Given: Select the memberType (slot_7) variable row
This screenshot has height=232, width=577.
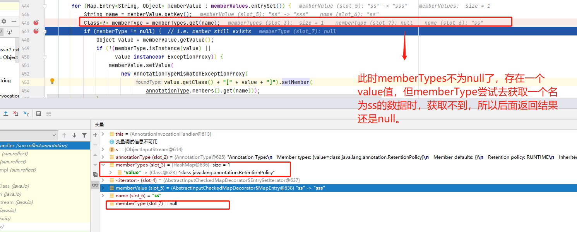Looking at the screenshot, I should point(146,203).
